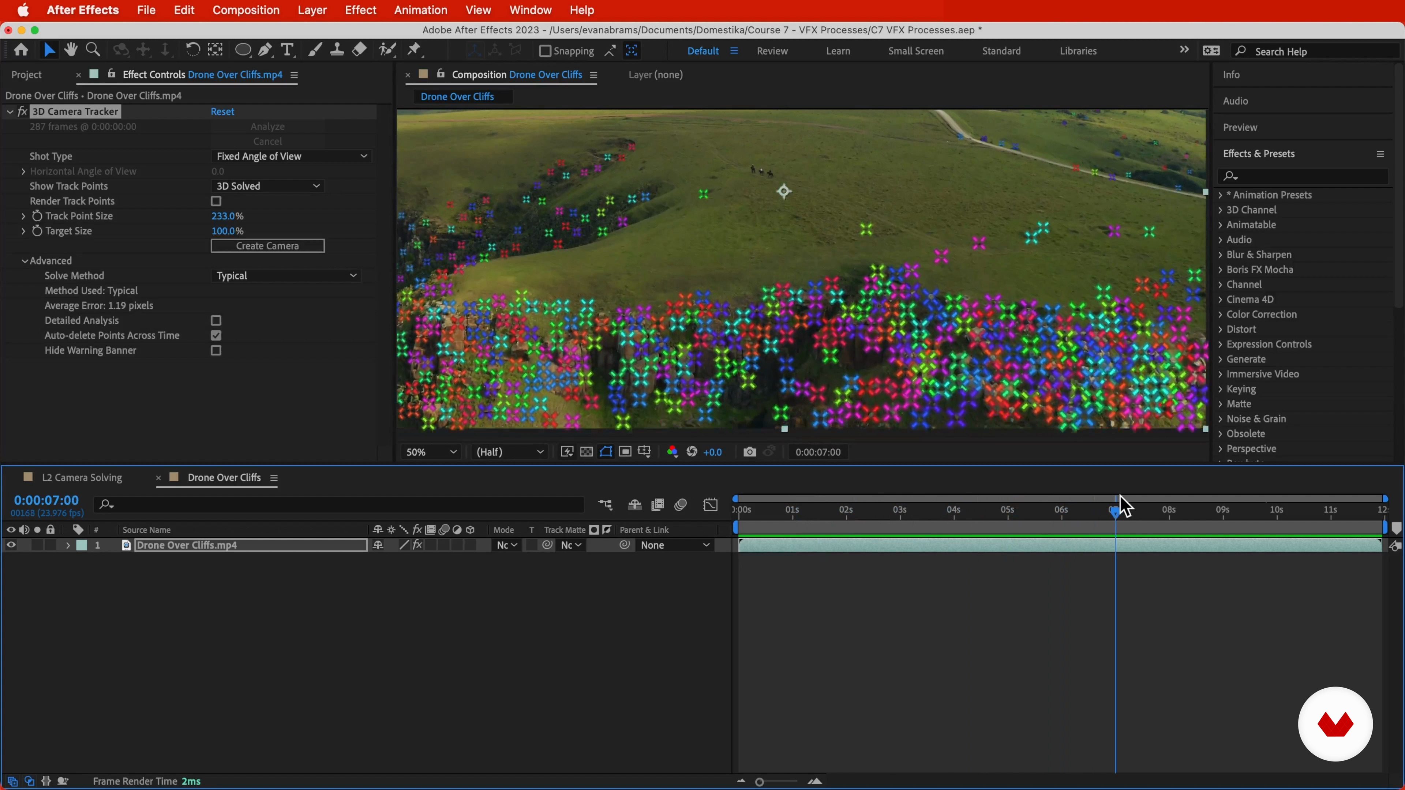Open the Solve Method dropdown
This screenshot has height=790, width=1405.
point(286,276)
